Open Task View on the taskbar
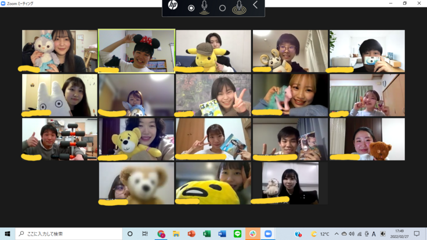This screenshot has height=240, width=427. [145, 234]
